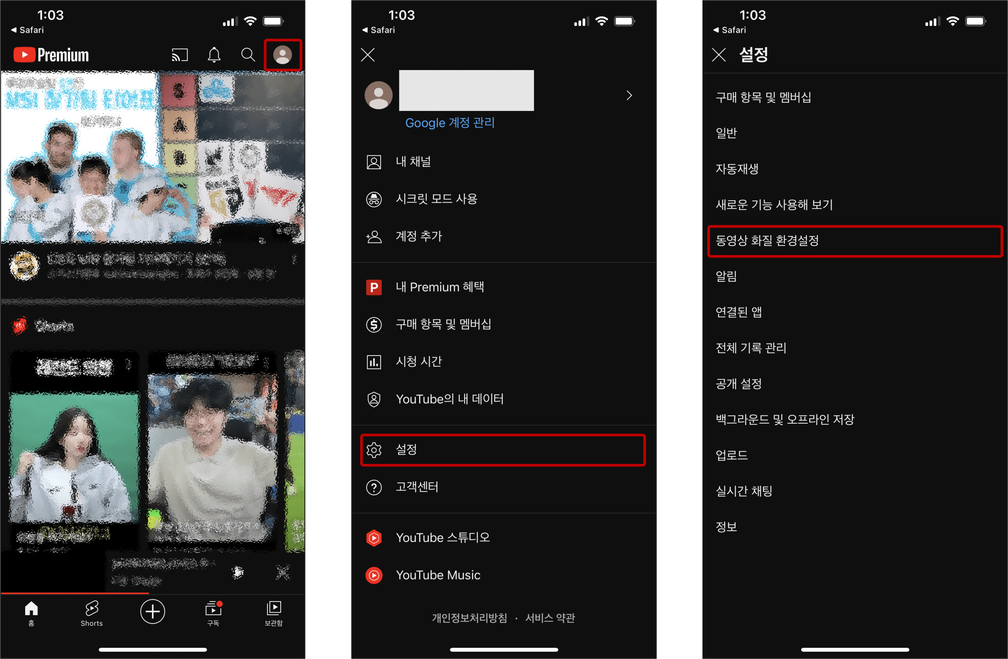
Task: Open 시청 시간 menu item
Action: pos(504,362)
